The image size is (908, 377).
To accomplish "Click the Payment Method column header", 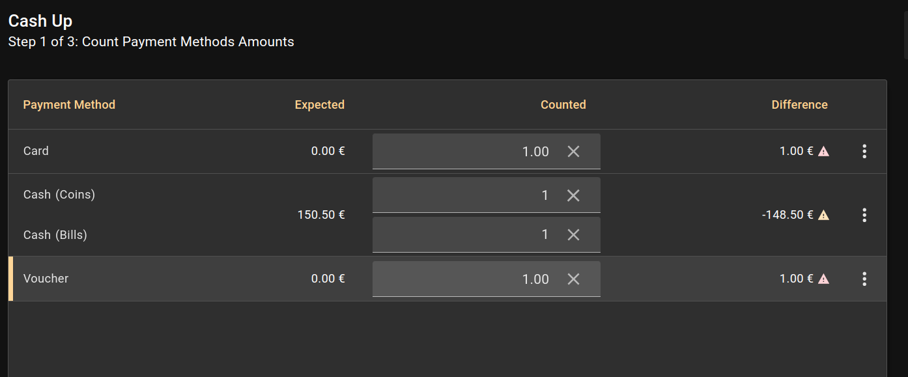I will (69, 105).
